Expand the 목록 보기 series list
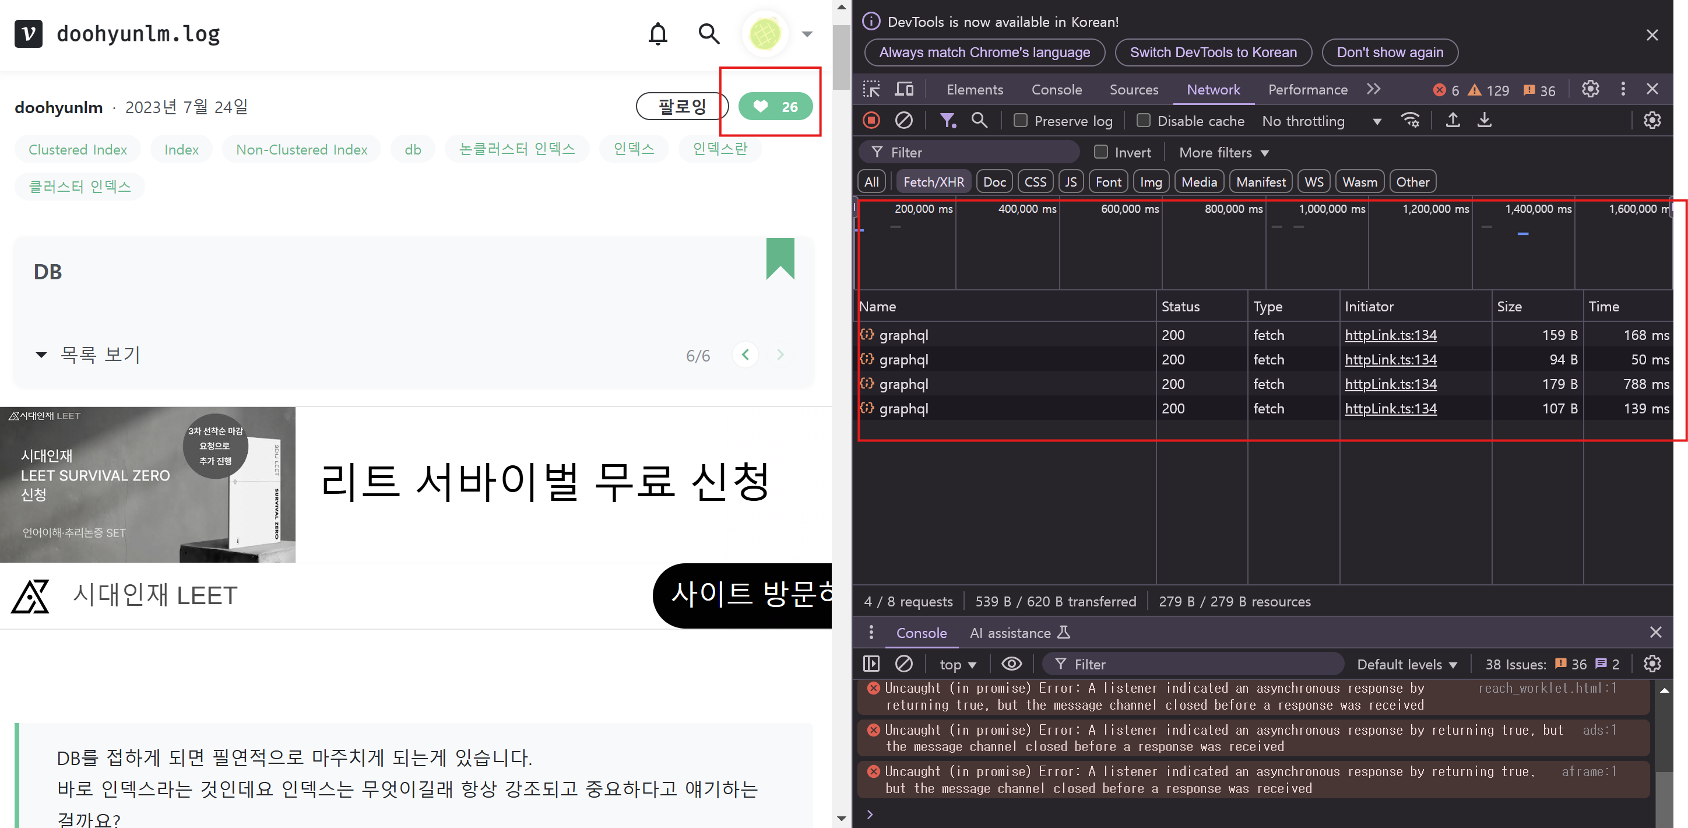The width and height of the screenshot is (1688, 828). click(x=88, y=355)
